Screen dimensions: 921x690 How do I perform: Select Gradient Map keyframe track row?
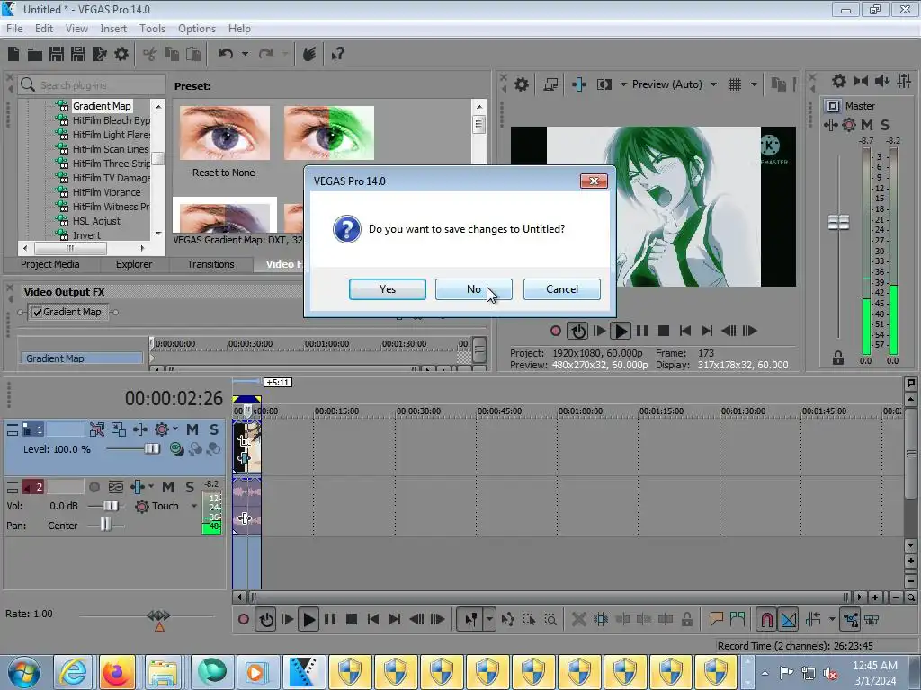pyautogui.click(x=82, y=358)
